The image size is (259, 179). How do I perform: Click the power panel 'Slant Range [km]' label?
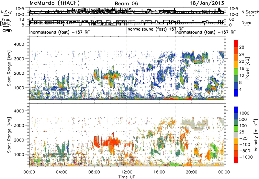coord(9,68)
